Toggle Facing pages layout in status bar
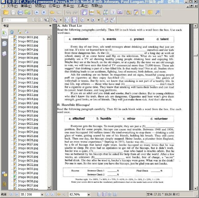This screenshot has width=199, height=198. pos(109,194)
